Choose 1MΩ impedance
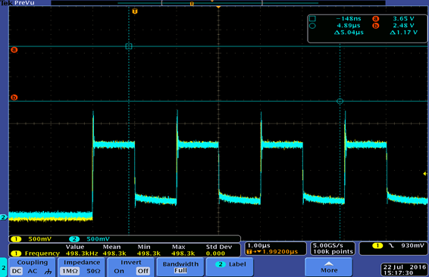The width and height of the screenshot is (429, 277). click(70, 271)
